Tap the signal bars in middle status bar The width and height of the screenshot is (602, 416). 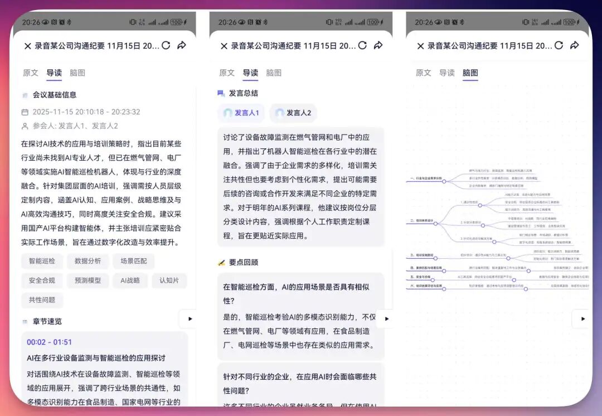pos(354,22)
